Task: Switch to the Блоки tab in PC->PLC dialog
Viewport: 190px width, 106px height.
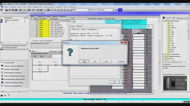Action: (73, 26)
